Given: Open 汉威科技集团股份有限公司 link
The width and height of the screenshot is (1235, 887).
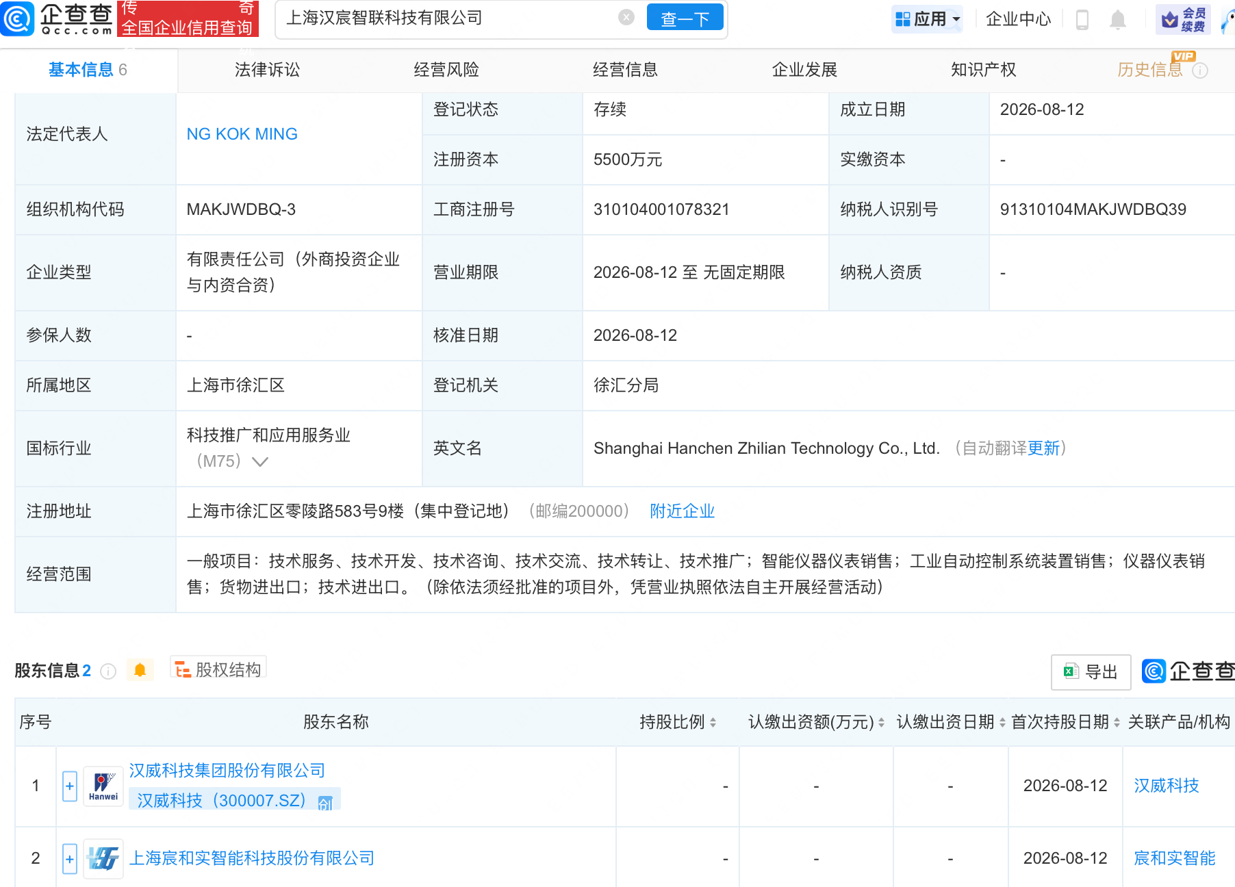Looking at the screenshot, I should pyautogui.click(x=227, y=771).
